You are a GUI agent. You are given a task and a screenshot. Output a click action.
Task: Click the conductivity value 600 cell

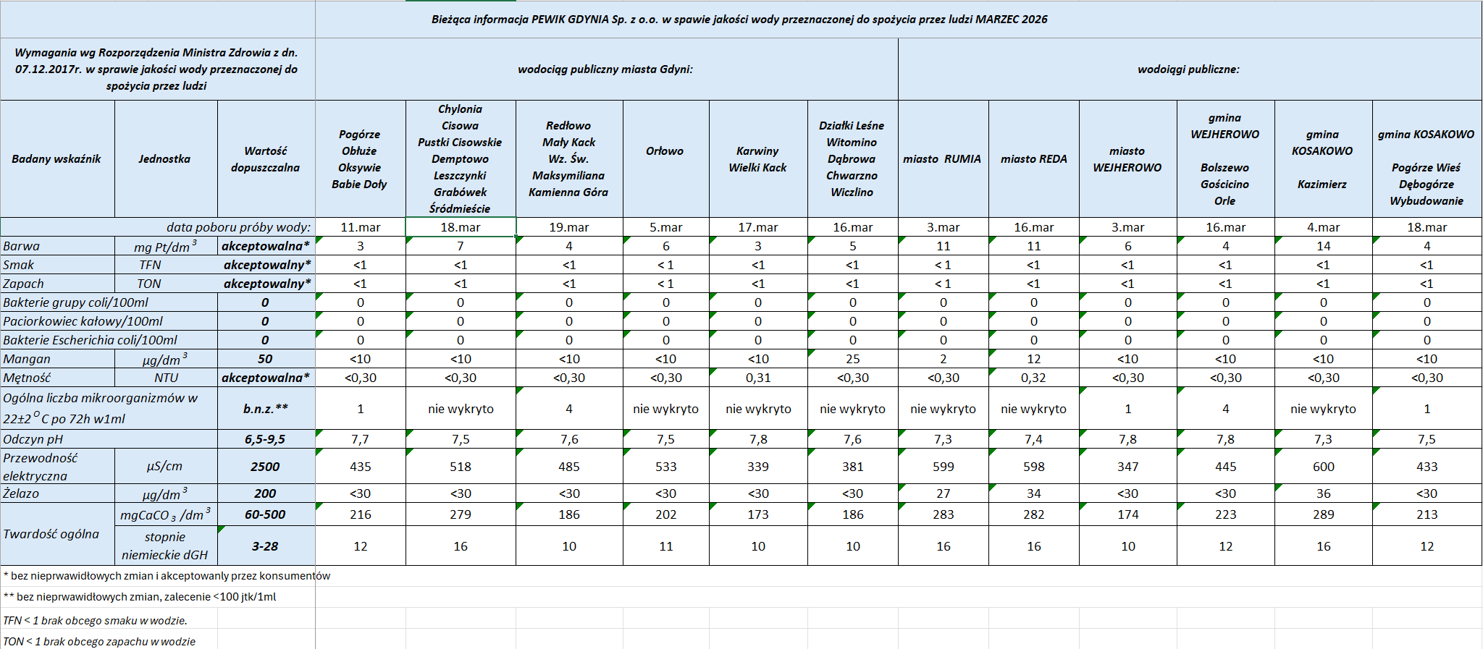coord(1323,467)
